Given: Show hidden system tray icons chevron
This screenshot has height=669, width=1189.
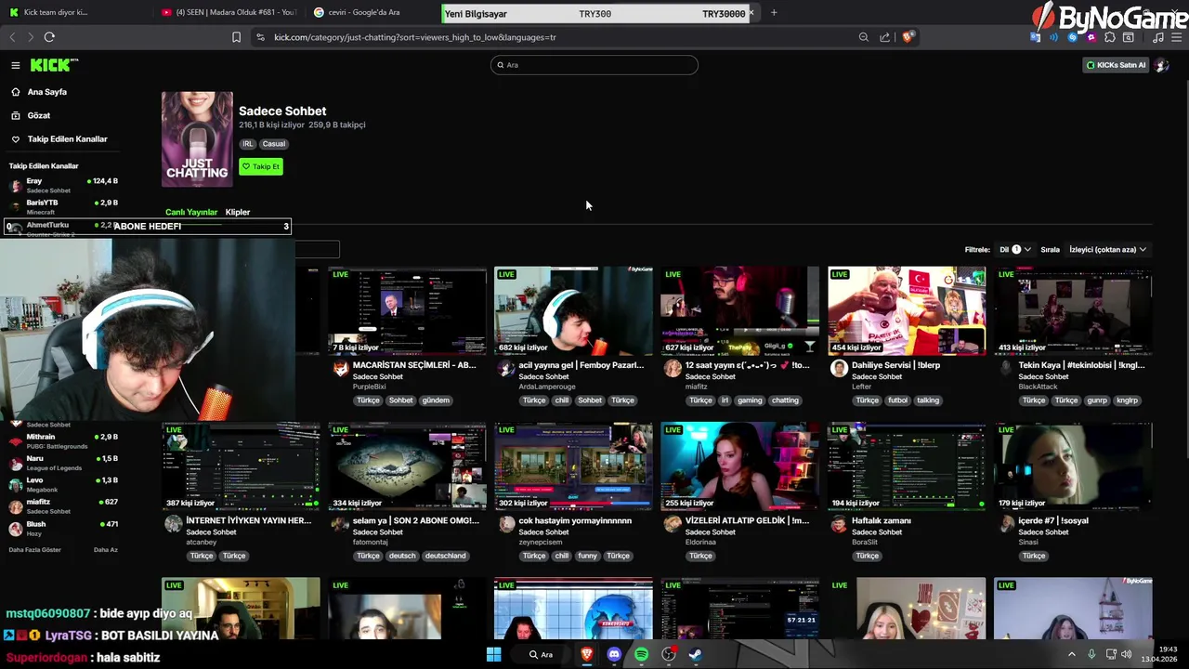Looking at the screenshot, I should coord(1071,654).
